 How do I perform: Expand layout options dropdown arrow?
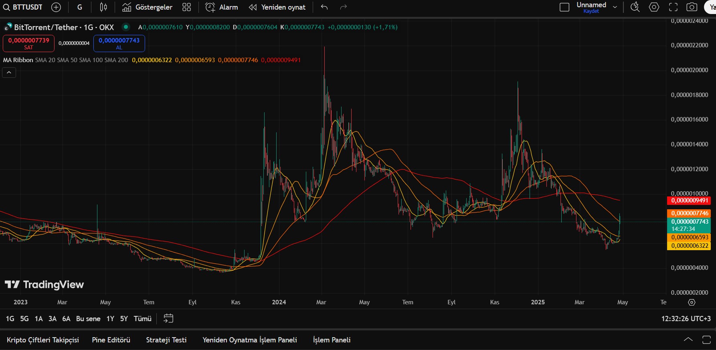[615, 7]
